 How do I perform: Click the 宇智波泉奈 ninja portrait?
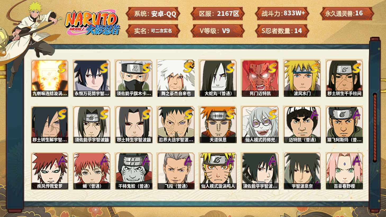(302, 171)
